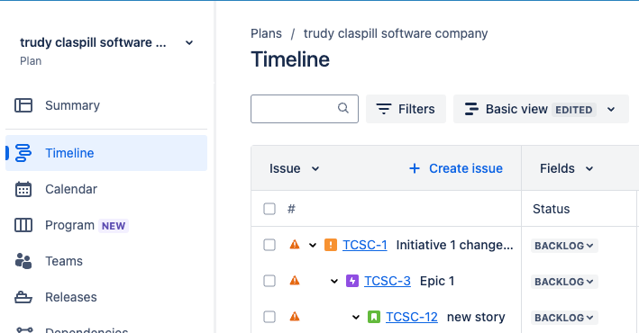639x333 pixels.
Task: Click the purple epic icon for TCSC-3
Action: (x=352, y=281)
